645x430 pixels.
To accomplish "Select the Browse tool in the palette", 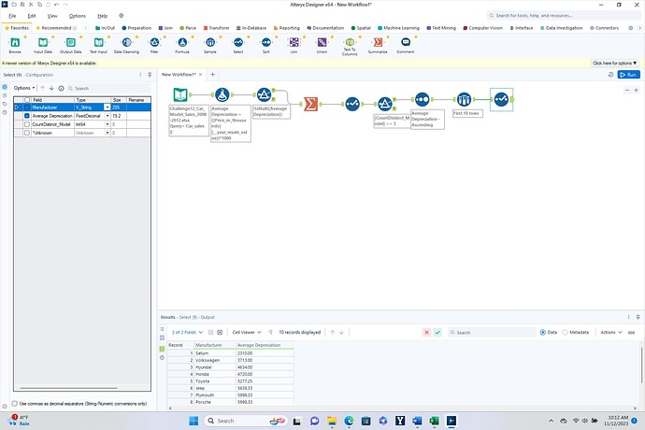I will pyautogui.click(x=15, y=42).
